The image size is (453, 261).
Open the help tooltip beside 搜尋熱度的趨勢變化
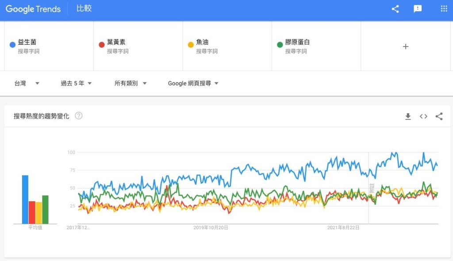79,115
